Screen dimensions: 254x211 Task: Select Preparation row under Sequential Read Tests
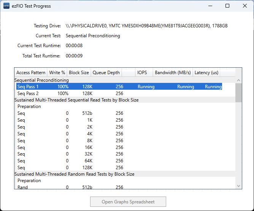coord(119,106)
